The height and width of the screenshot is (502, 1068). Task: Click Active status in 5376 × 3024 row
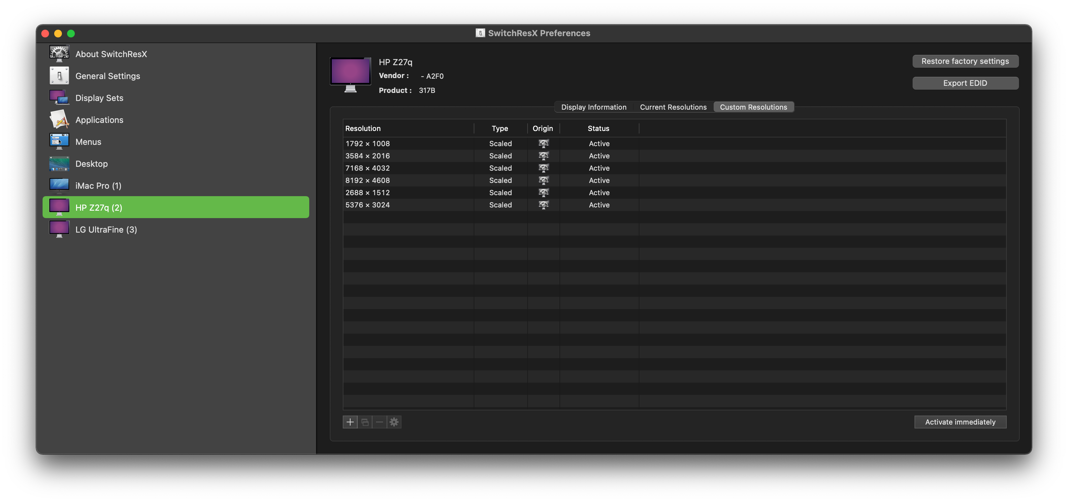[x=599, y=205]
